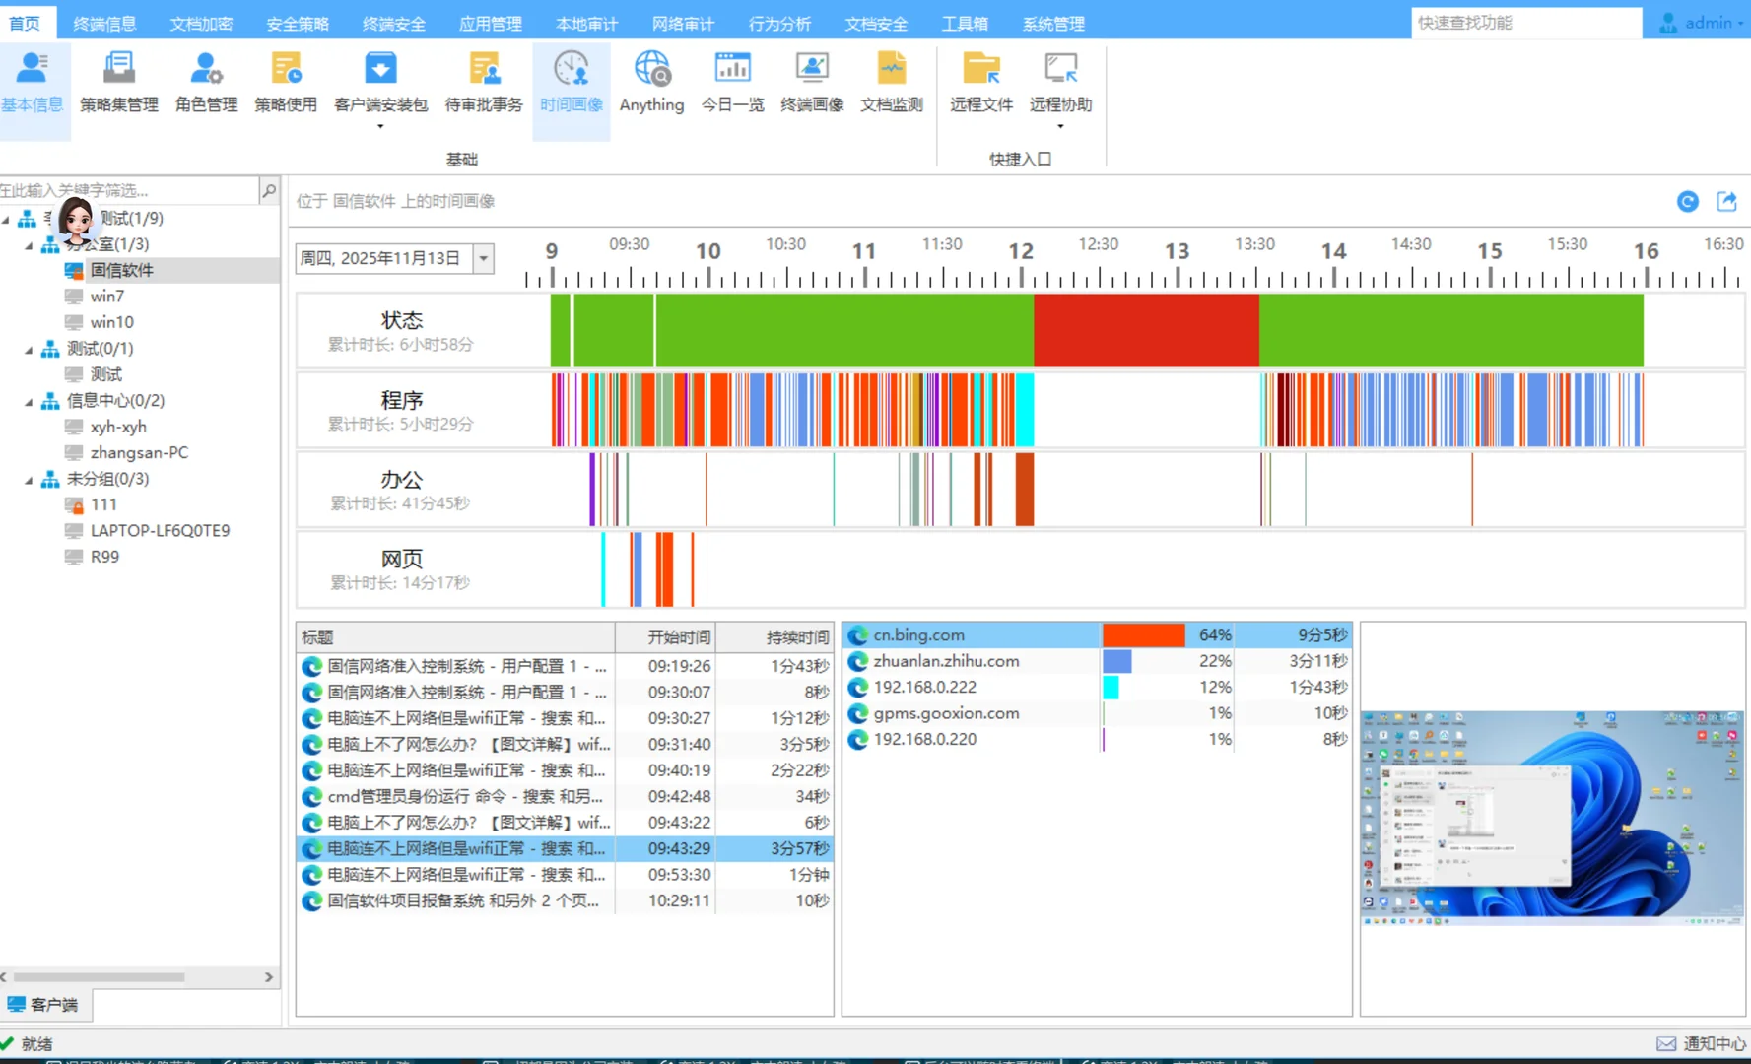Click the export icon beside refresh
Viewport: 1751px width, 1064px height.
(x=1726, y=201)
